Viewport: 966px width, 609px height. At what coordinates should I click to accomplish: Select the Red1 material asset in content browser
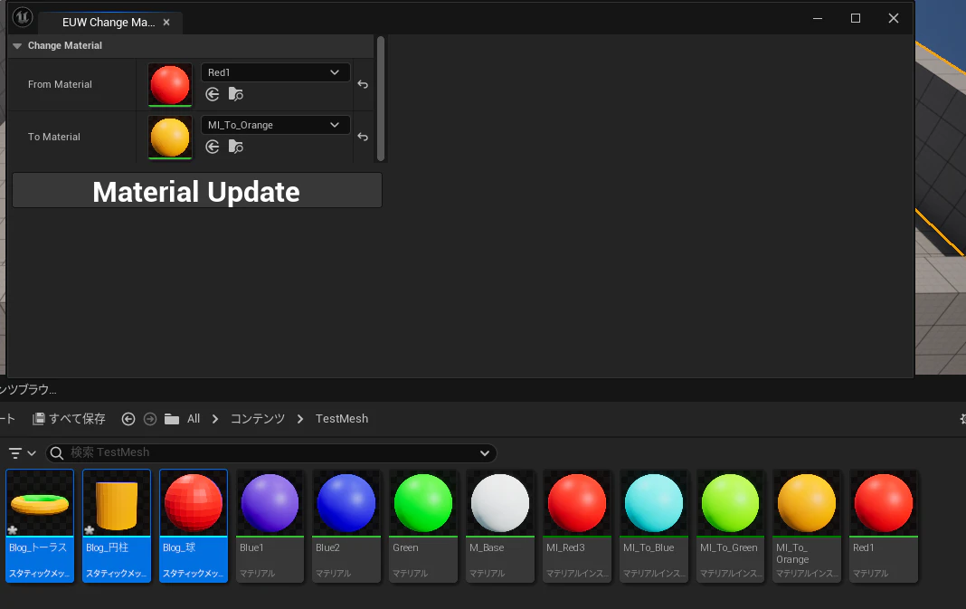(884, 526)
